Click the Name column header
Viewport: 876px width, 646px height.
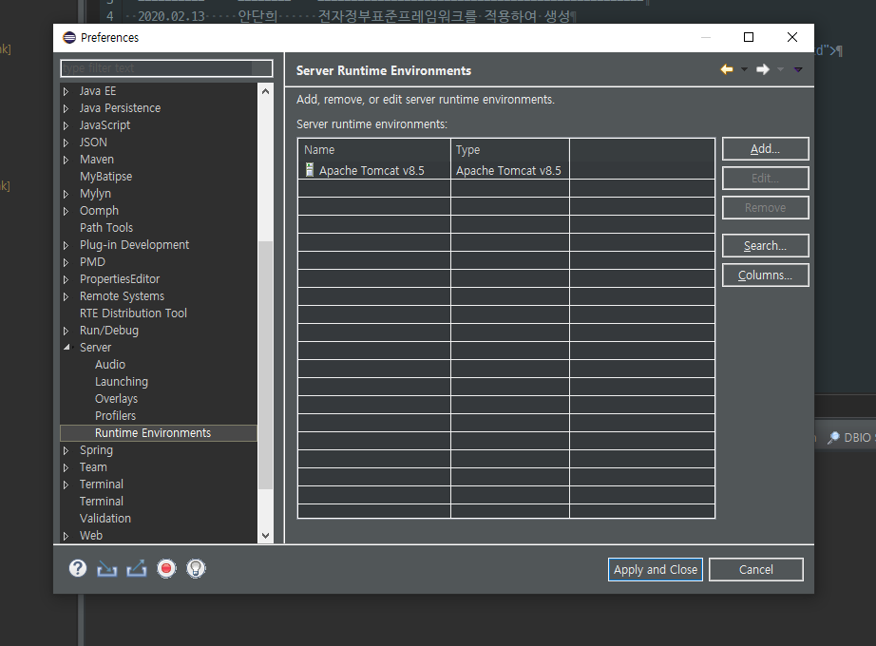tap(373, 150)
